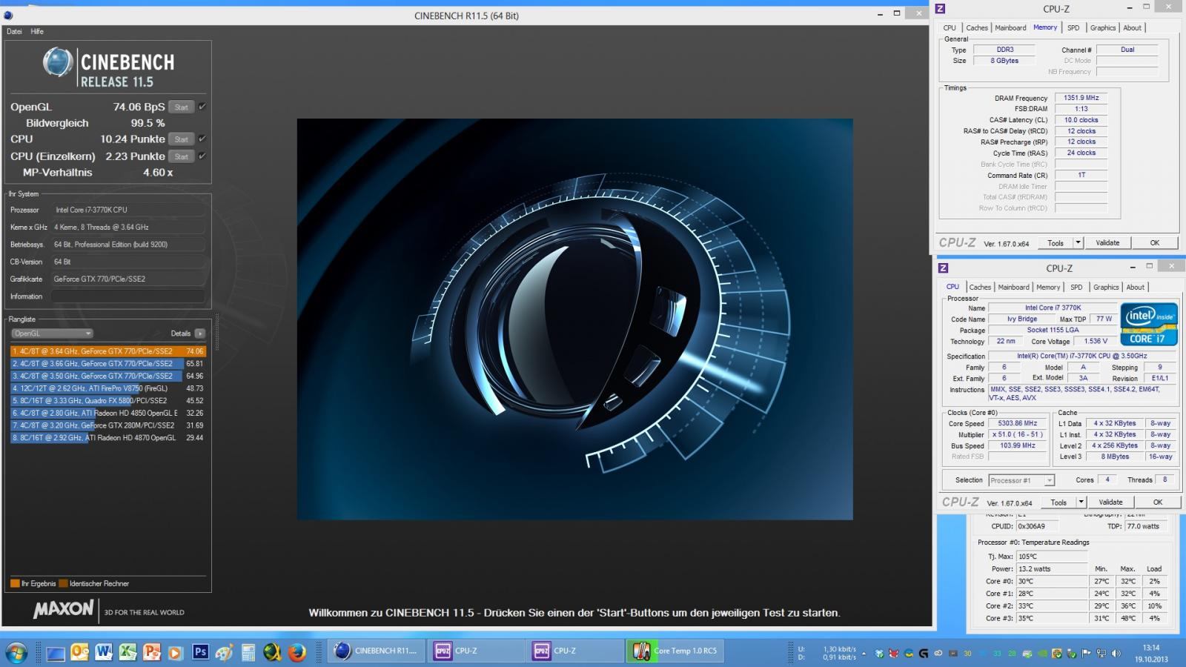Click the Grafikkarte field showing GeForce GTX 770
Screen dimensions: 1186x667
(x=128, y=279)
